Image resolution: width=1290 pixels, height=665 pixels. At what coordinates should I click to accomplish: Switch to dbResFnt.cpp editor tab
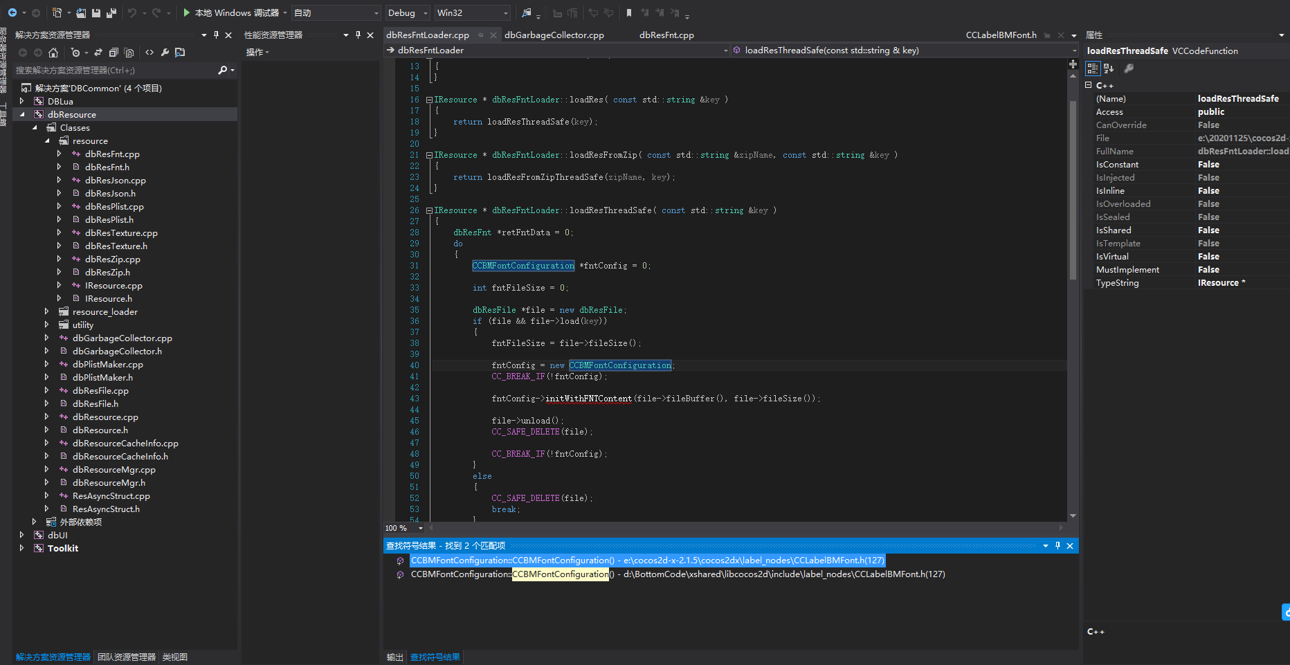[666, 35]
